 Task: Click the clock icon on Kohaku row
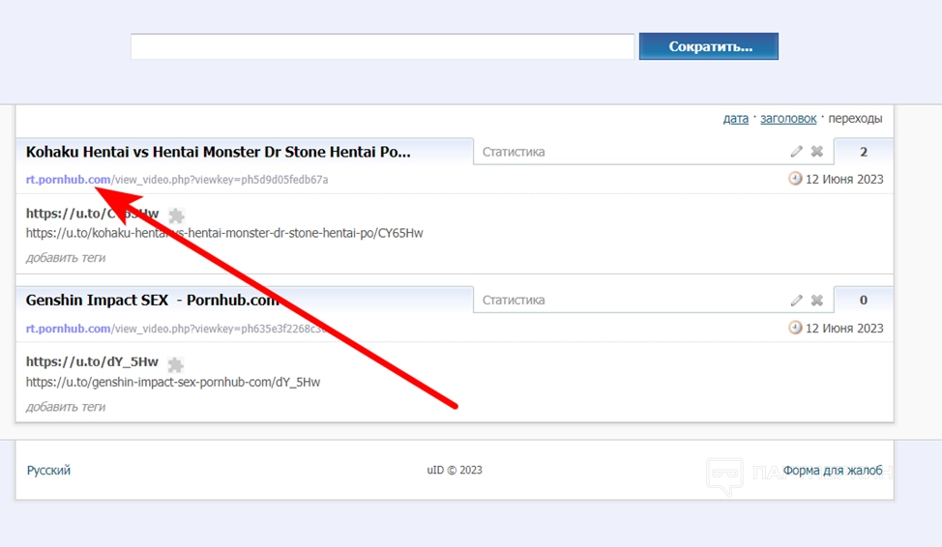pos(795,179)
